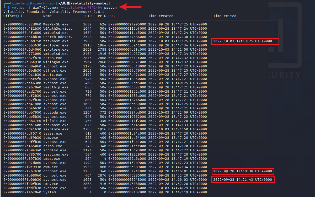Click PPID 880 of dwm.exe
The height and width of the screenshot is (197, 315).
103,167
